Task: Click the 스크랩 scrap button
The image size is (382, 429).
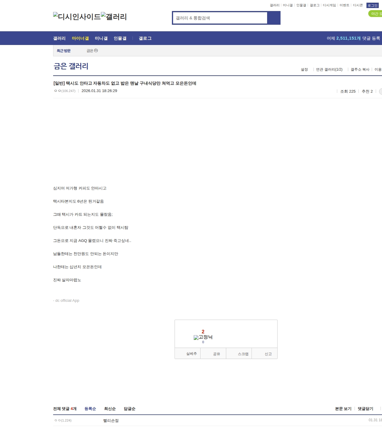Action: coord(239,354)
